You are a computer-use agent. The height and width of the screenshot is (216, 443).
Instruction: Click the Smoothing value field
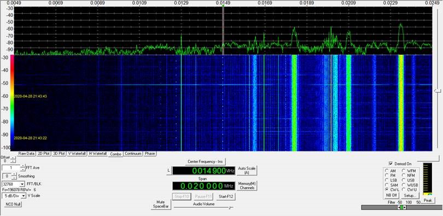click(x=7, y=176)
